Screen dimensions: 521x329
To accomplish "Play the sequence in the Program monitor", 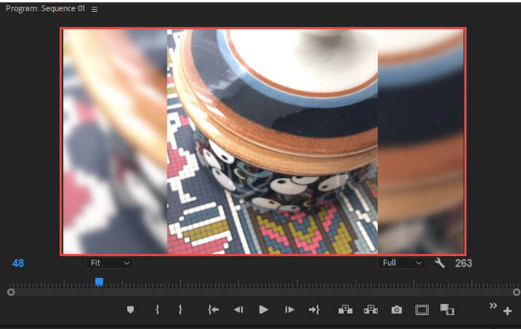I will coord(264,310).
